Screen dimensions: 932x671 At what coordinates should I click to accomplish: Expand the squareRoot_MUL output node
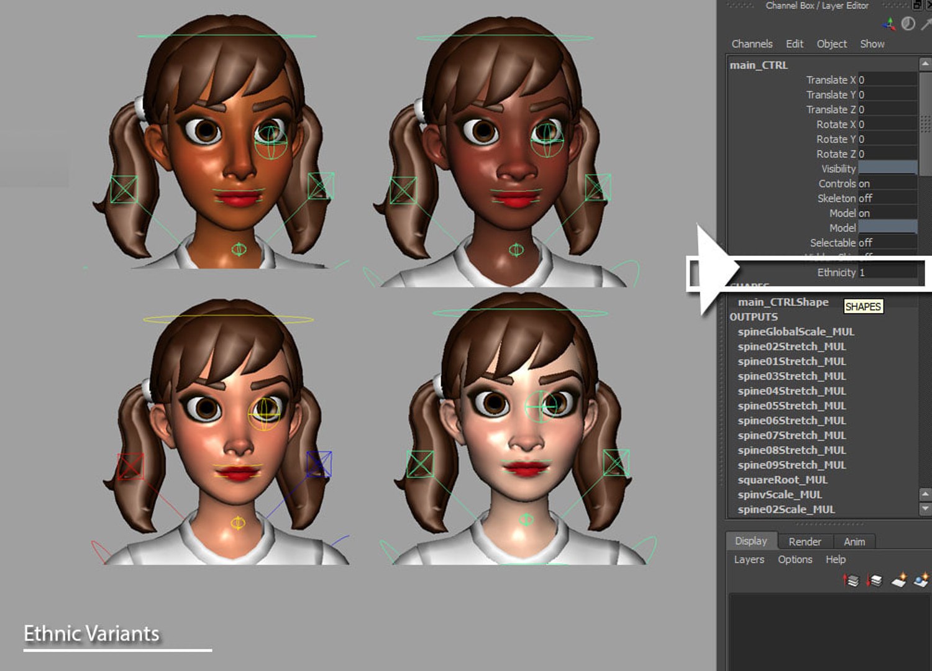coord(782,480)
